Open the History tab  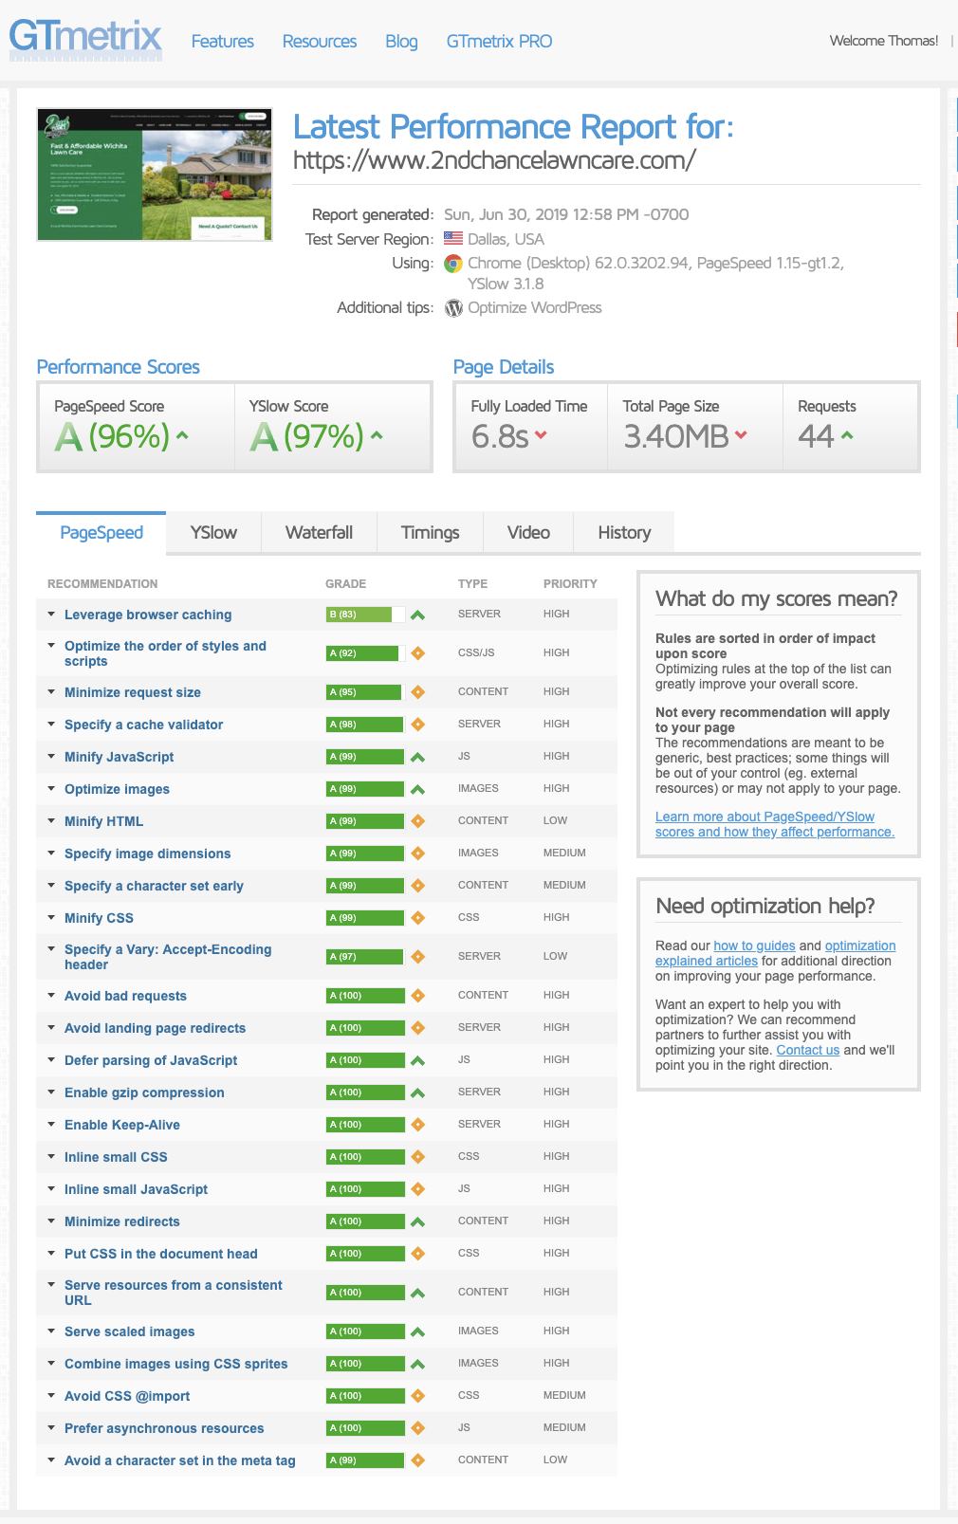click(624, 532)
